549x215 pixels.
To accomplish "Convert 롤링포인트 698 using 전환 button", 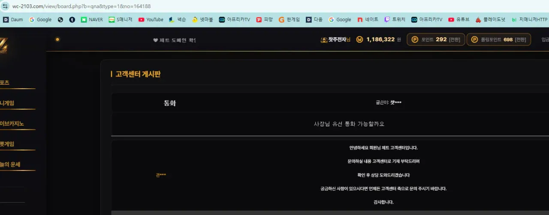I will click(x=521, y=39).
